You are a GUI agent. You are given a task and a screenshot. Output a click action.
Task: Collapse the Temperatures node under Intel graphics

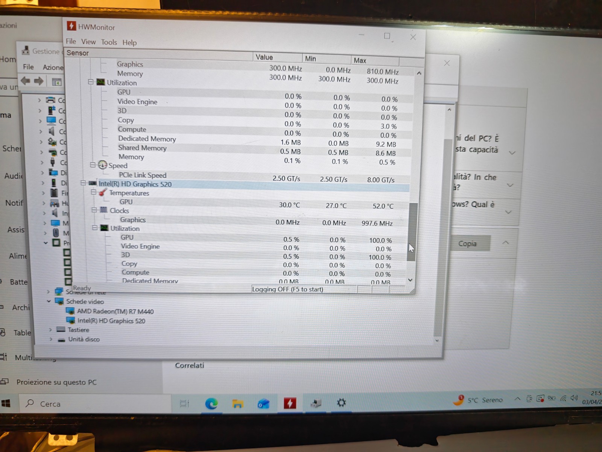93,192
